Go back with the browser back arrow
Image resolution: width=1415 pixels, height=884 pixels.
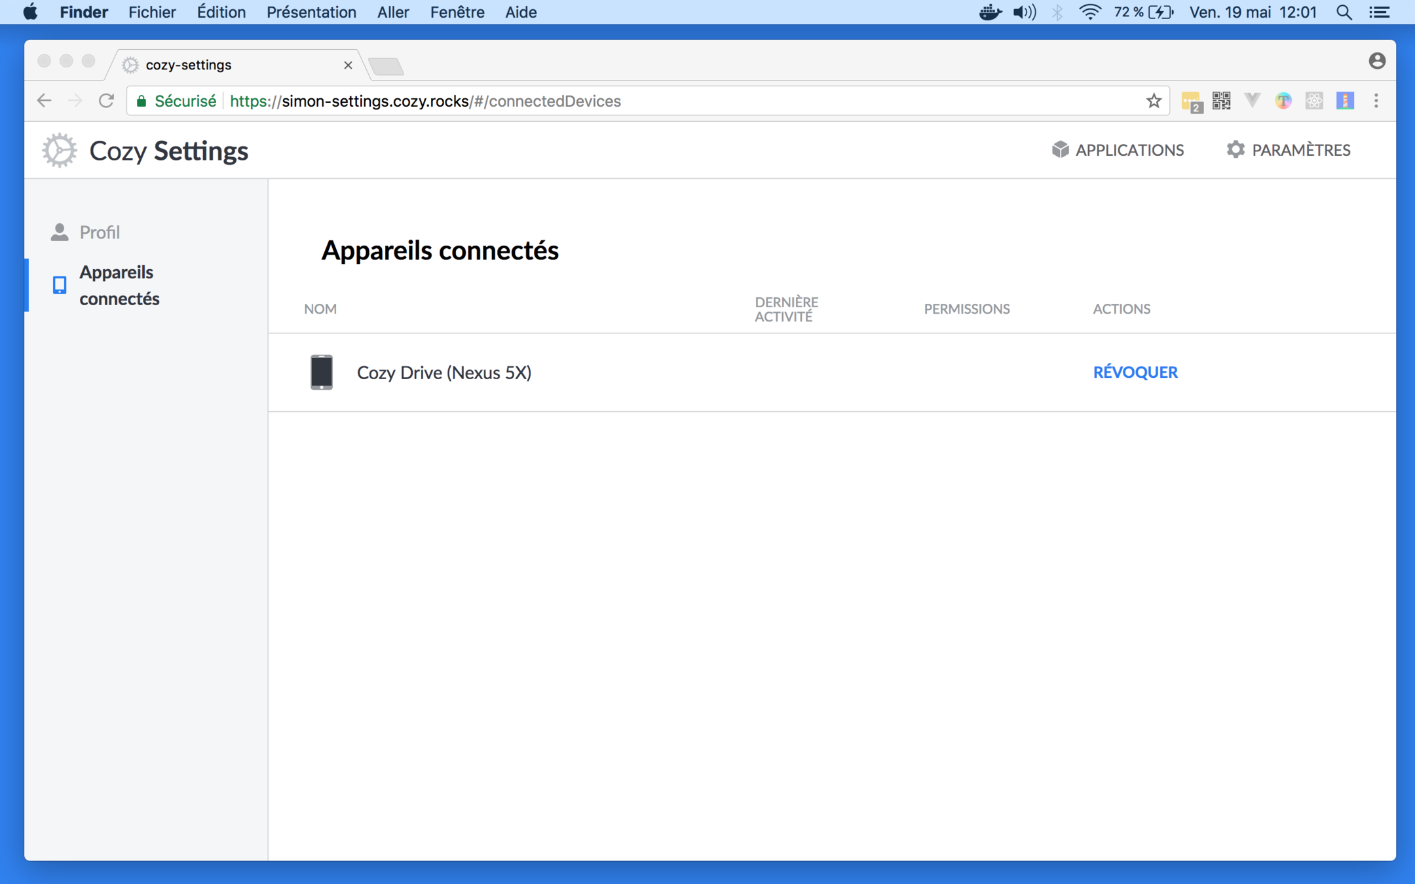44,101
